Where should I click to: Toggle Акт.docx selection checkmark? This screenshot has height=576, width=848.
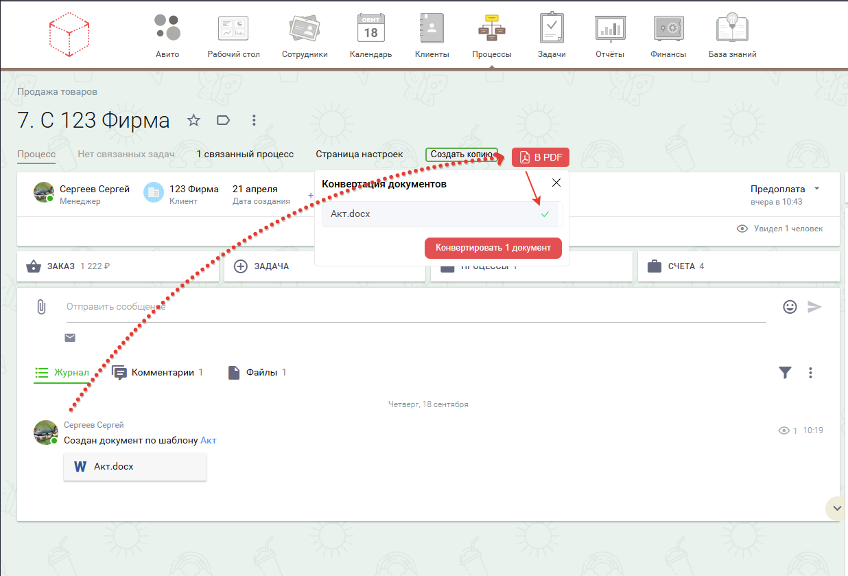pyautogui.click(x=545, y=214)
